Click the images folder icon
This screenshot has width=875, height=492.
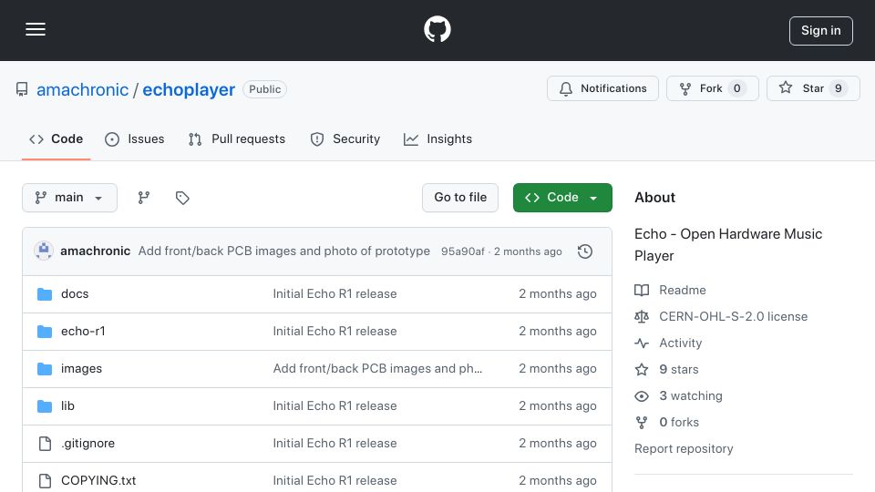pyautogui.click(x=45, y=369)
